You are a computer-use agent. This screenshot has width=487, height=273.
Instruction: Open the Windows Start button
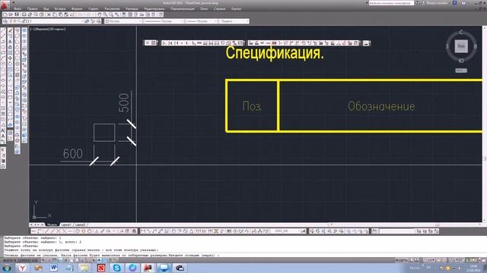click(6, 268)
